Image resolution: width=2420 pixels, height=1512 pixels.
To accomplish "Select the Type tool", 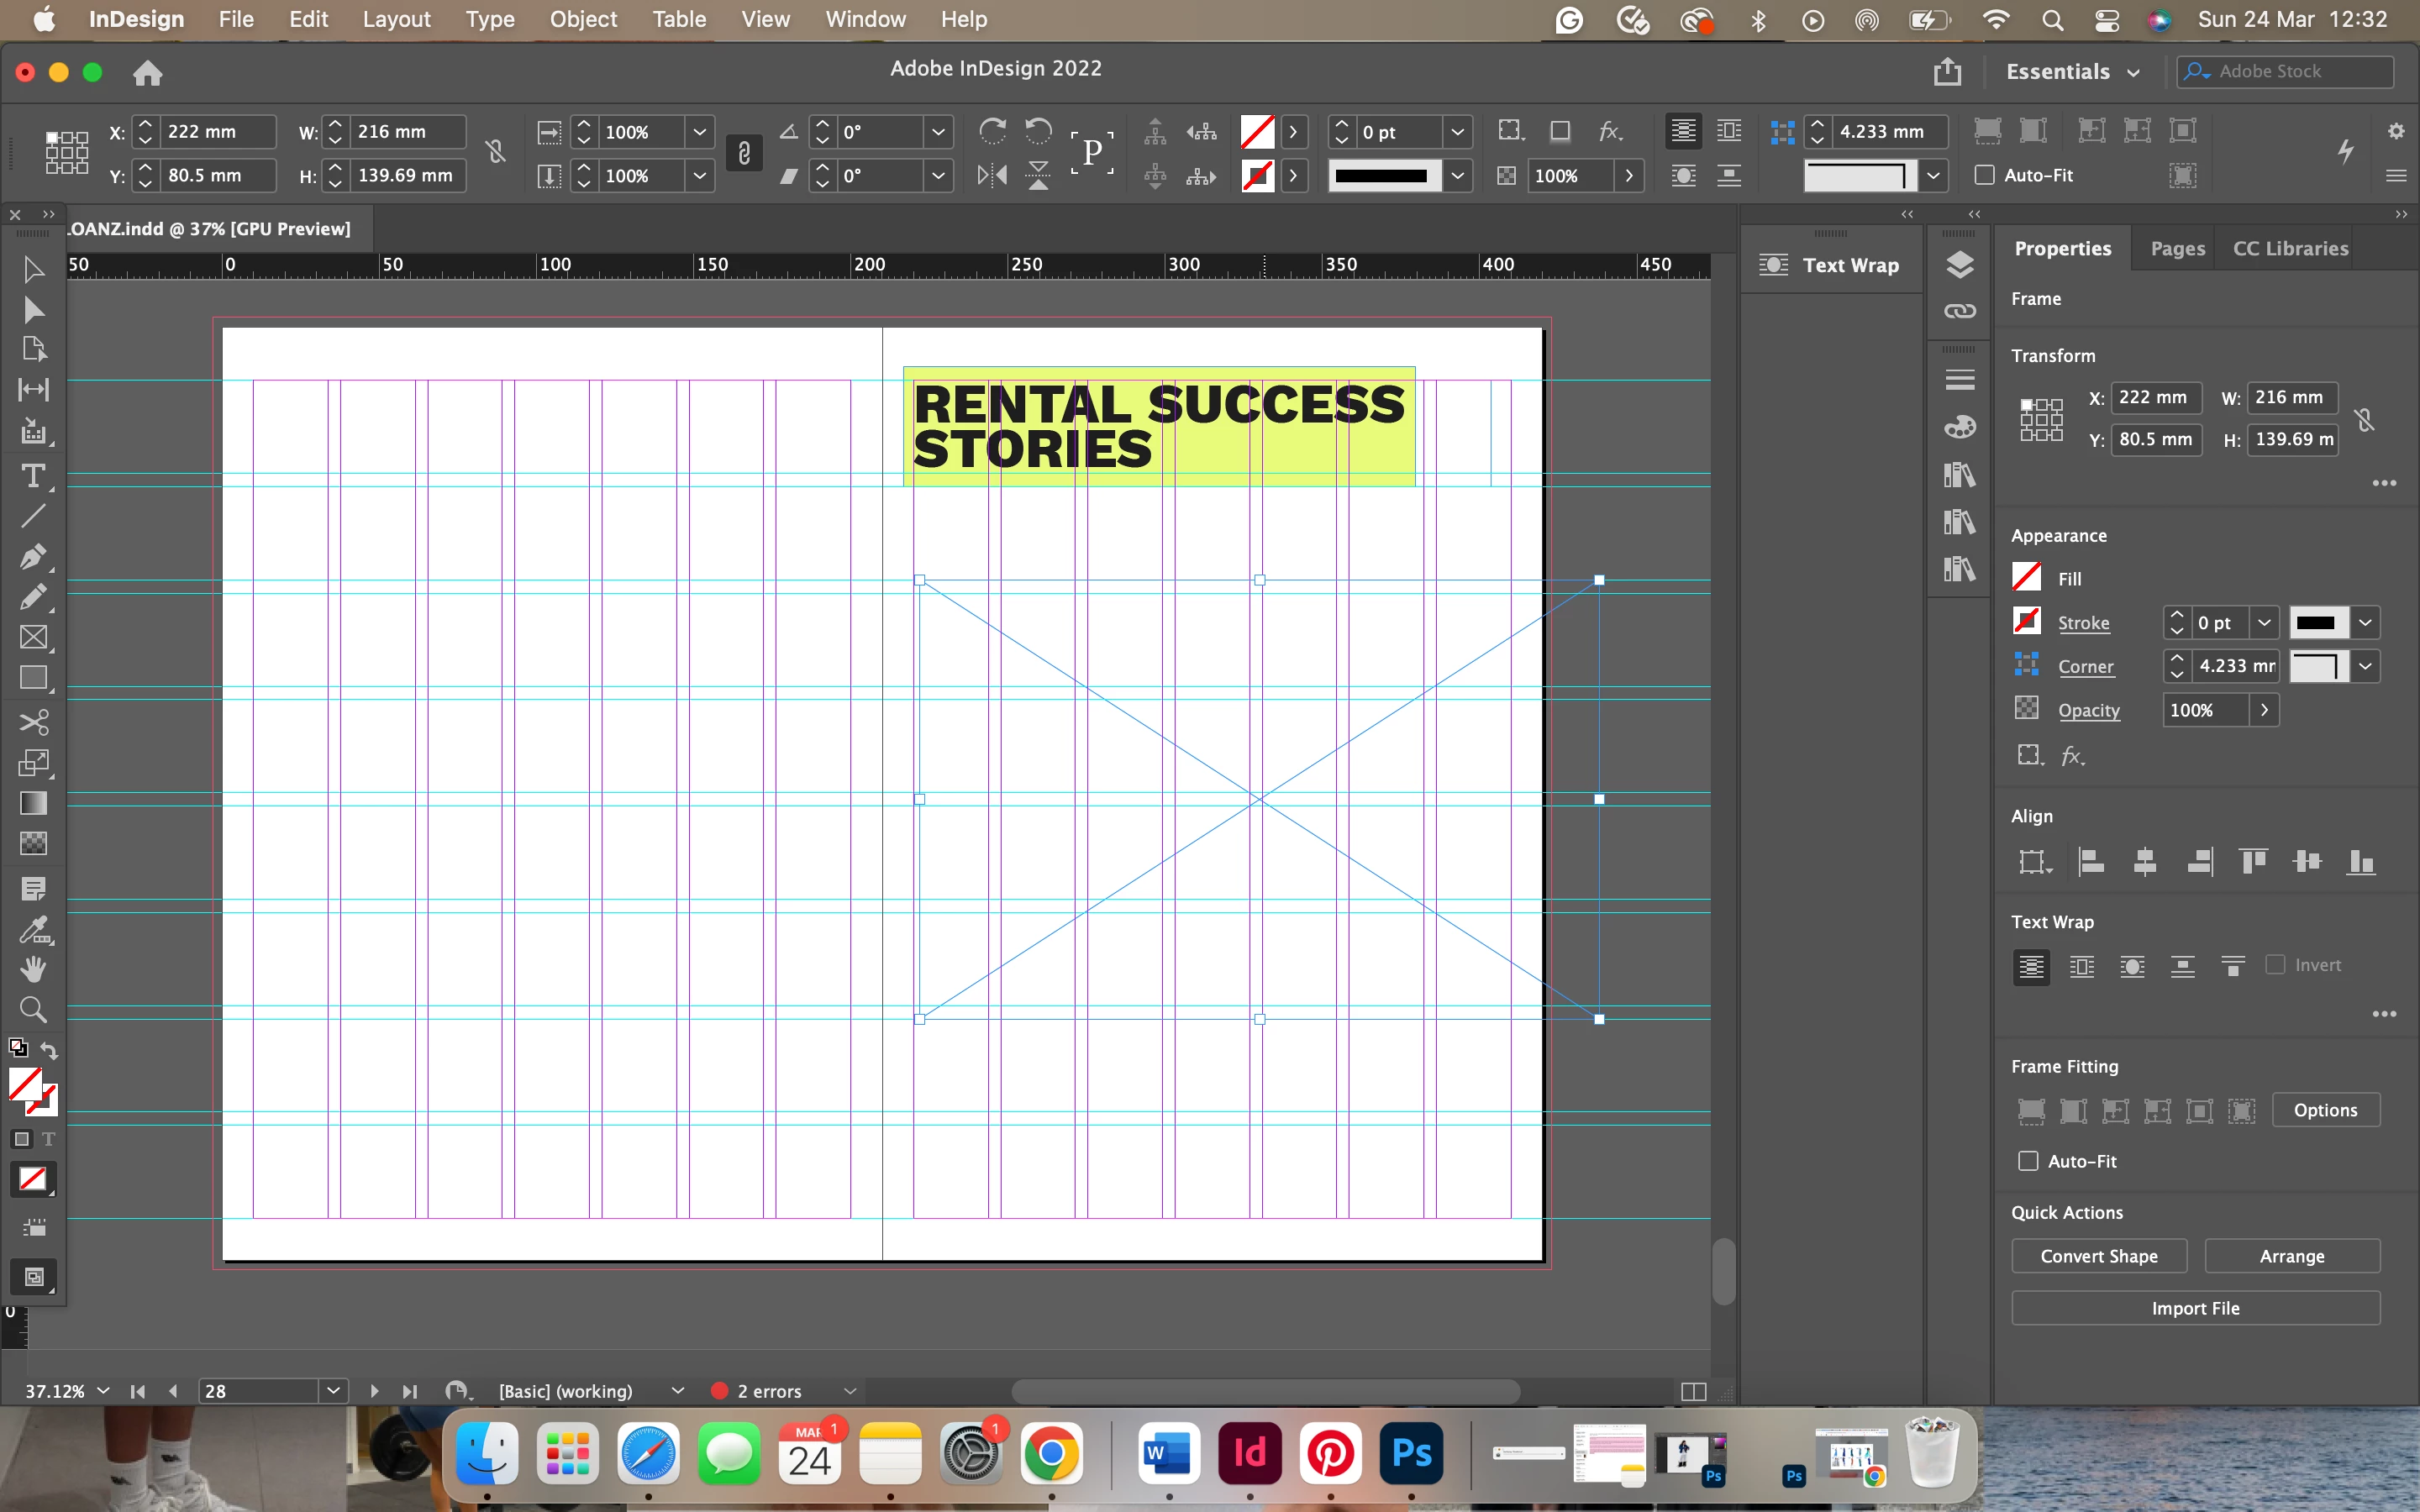I will pyautogui.click(x=33, y=477).
